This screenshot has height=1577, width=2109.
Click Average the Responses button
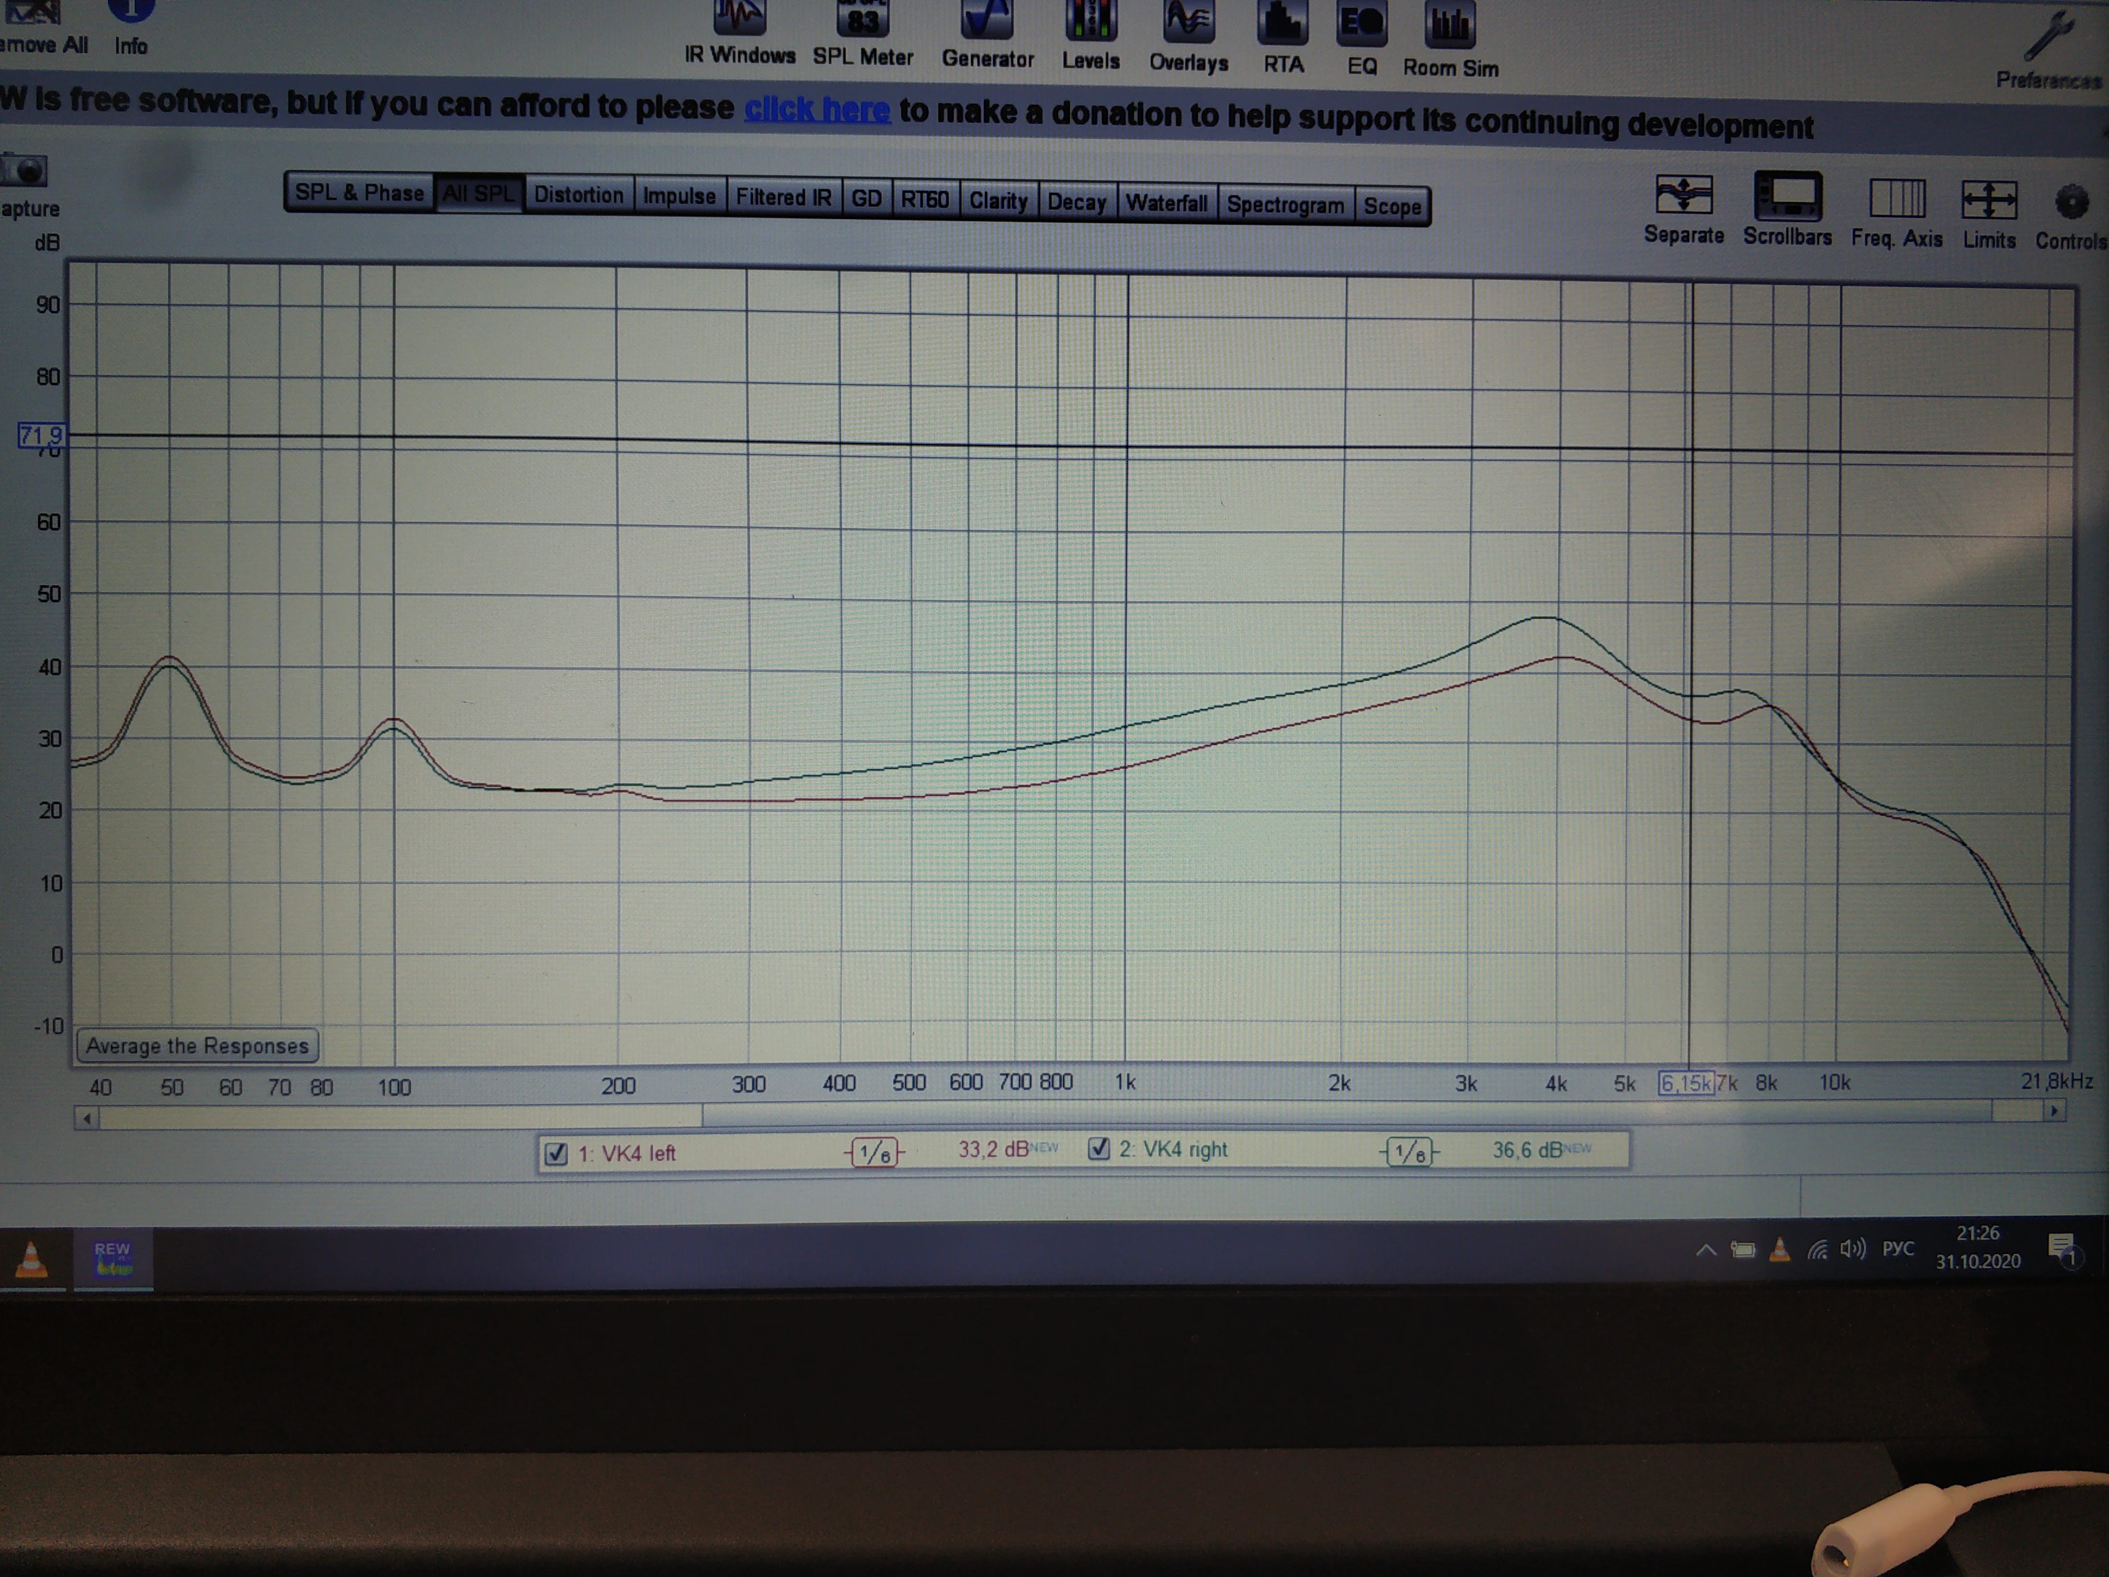click(x=197, y=1045)
